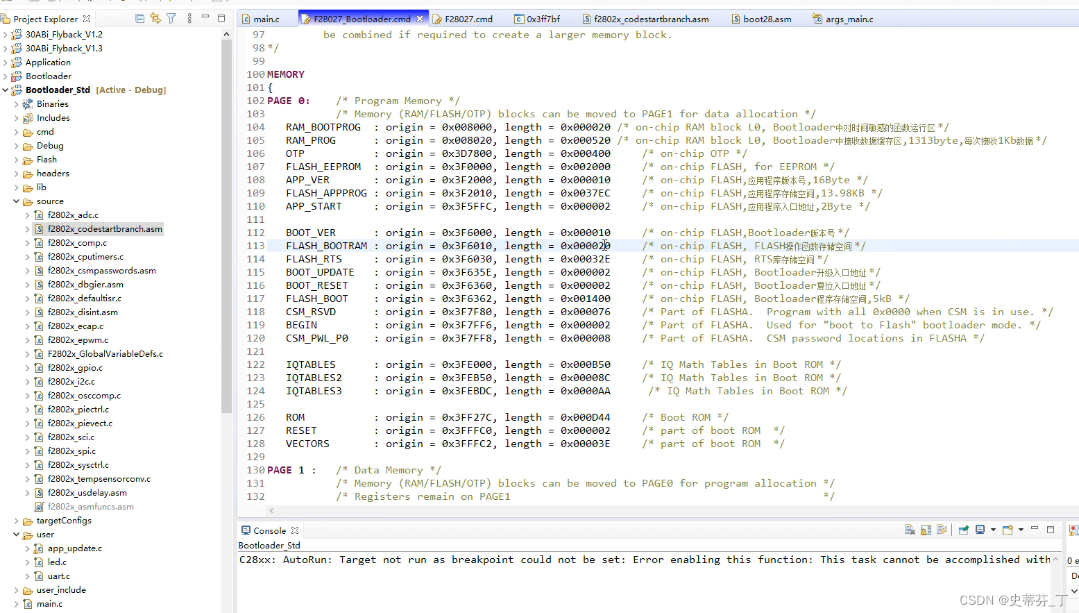Expand the Includes node
The height and width of the screenshot is (613, 1079).
(x=17, y=117)
